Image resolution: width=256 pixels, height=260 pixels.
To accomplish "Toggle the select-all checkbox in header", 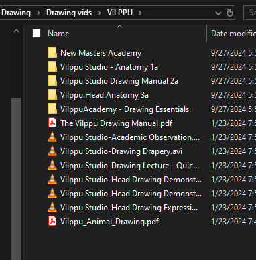I will (x=36, y=34).
